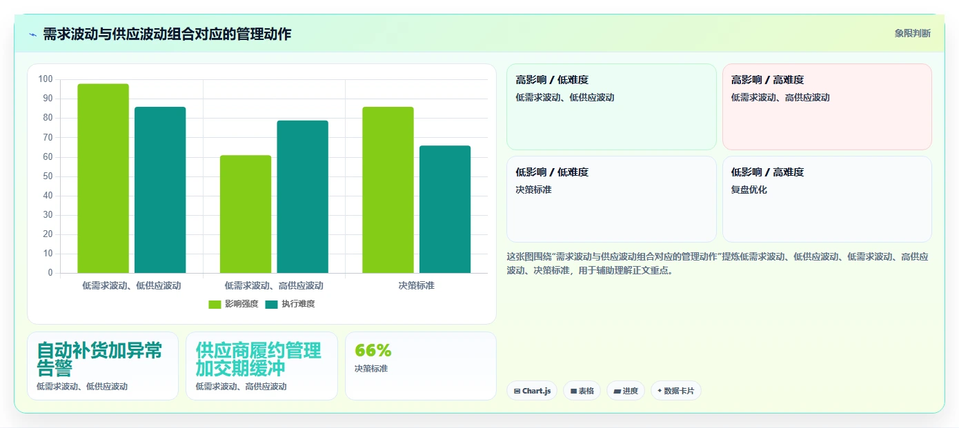Click the icon inside the 表格 chip

point(573,391)
